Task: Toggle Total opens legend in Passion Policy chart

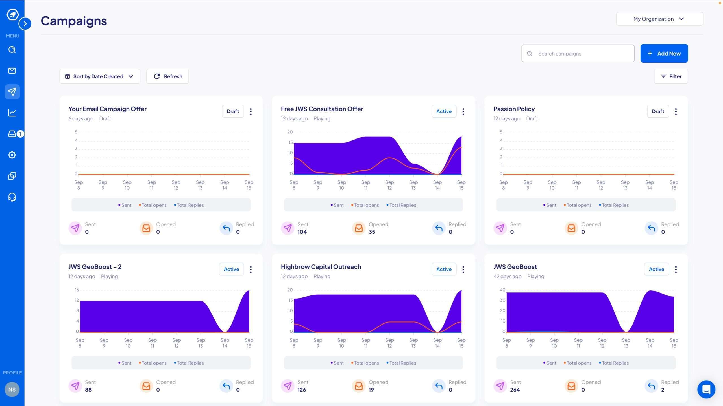Action: tap(577, 205)
